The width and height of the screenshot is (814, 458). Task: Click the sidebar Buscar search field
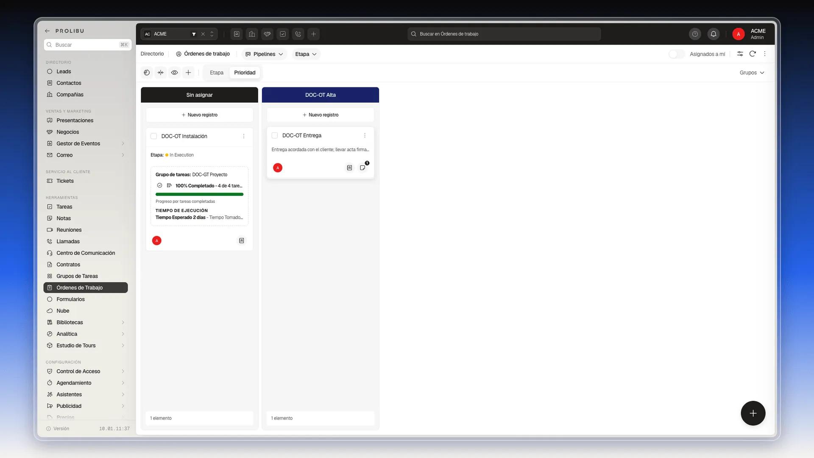pos(88,45)
